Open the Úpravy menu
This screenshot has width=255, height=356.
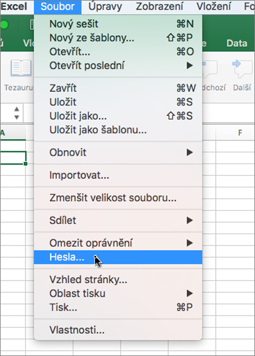click(x=105, y=6)
